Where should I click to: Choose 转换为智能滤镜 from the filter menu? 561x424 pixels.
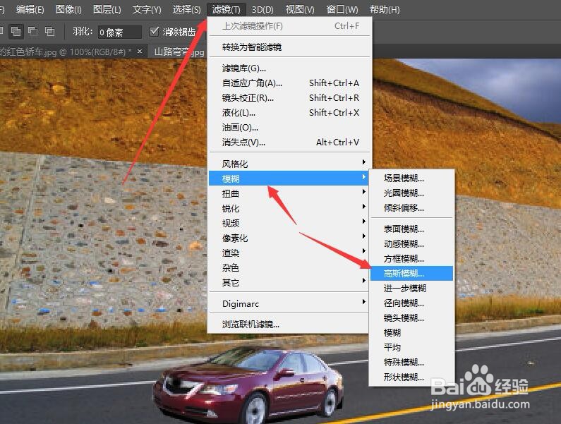tap(289, 47)
